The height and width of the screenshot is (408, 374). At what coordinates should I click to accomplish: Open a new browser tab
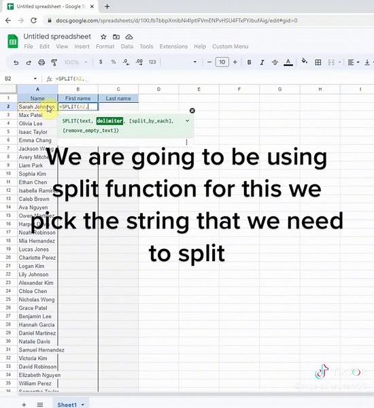(107, 7)
